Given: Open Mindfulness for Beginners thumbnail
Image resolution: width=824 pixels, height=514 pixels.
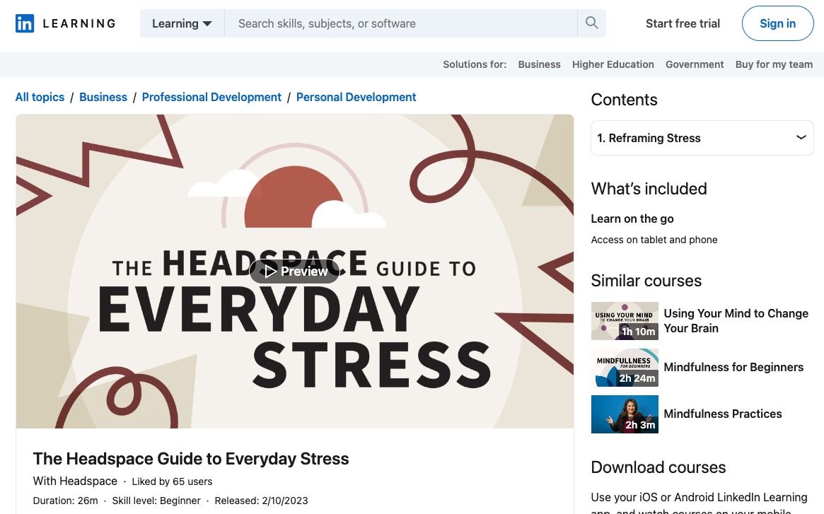Looking at the screenshot, I should click(x=625, y=368).
